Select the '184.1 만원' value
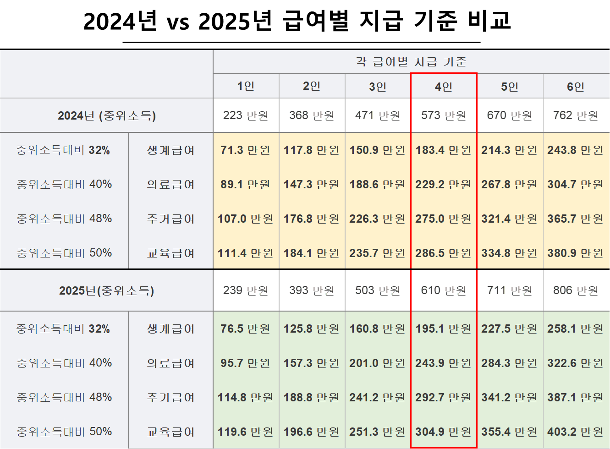The width and height of the screenshot is (610, 449). pyautogui.click(x=312, y=253)
